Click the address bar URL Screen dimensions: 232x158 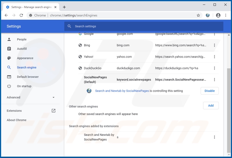tap(73, 15)
